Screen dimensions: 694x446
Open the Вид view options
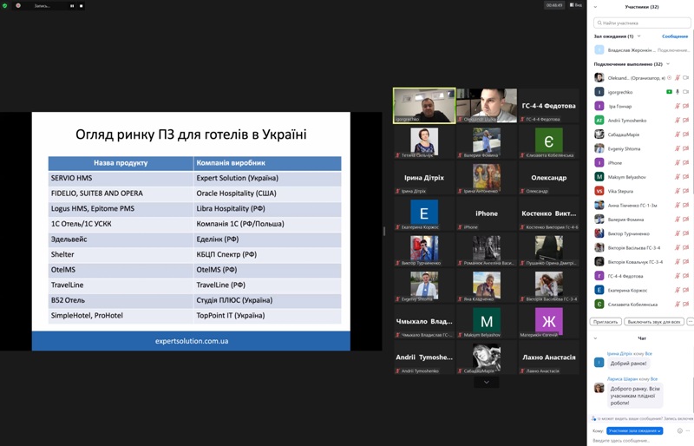(576, 5)
